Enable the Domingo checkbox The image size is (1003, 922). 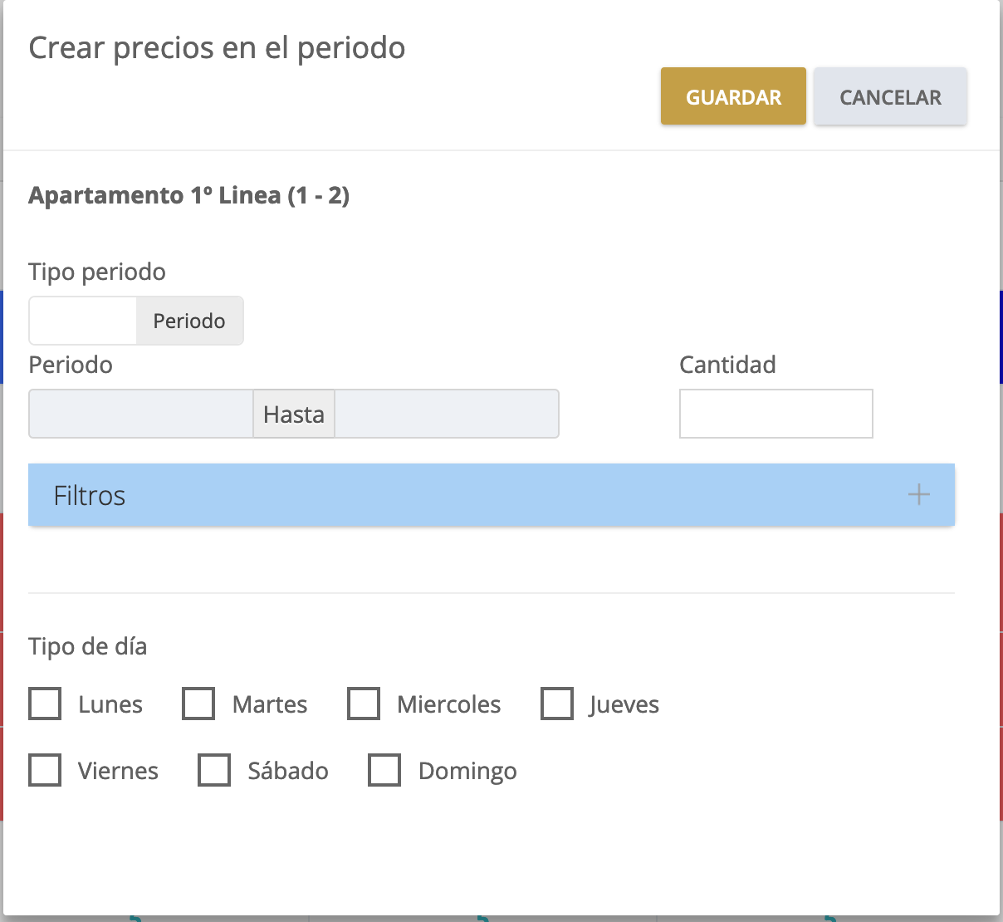tap(384, 770)
